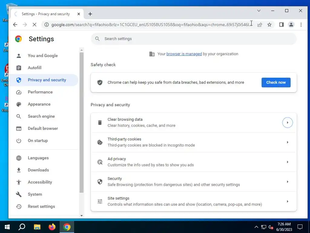Image resolution: width=310 pixels, height=233 pixels.
Task: Open Default browser settings
Action: pos(44,129)
